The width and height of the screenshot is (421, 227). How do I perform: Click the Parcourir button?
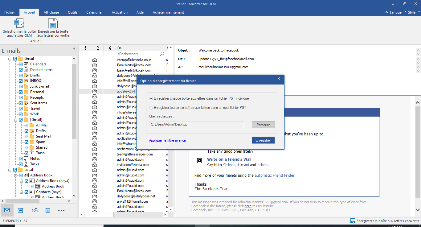[263, 125]
